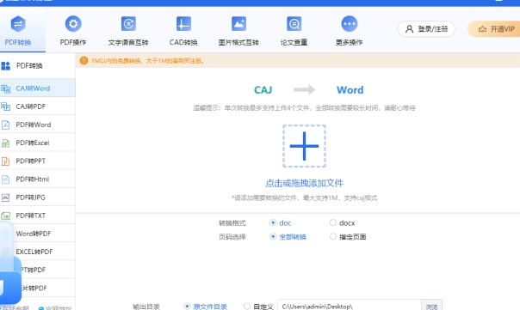Open the PDF操作 gear icon
This screenshot has height=310, width=520.
pyautogui.click(x=73, y=24)
